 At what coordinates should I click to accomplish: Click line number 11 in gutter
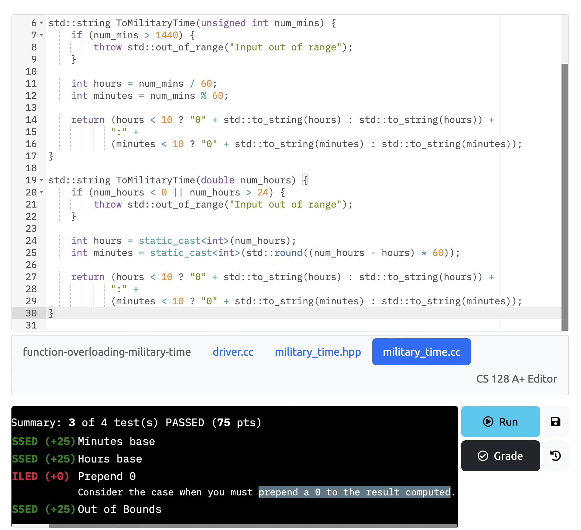31,83
